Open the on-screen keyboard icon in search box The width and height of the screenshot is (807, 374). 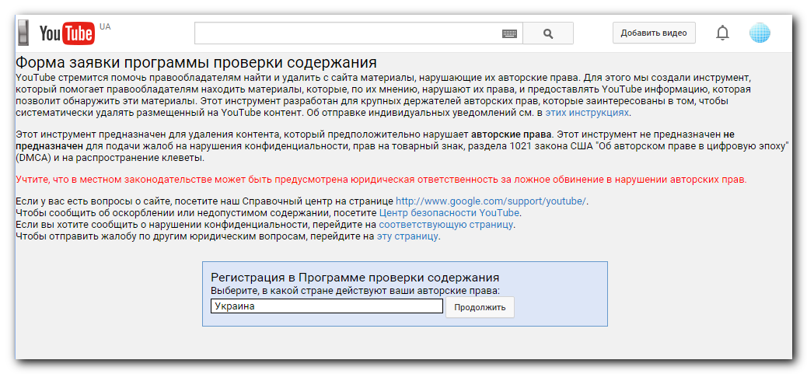(x=509, y=33)
